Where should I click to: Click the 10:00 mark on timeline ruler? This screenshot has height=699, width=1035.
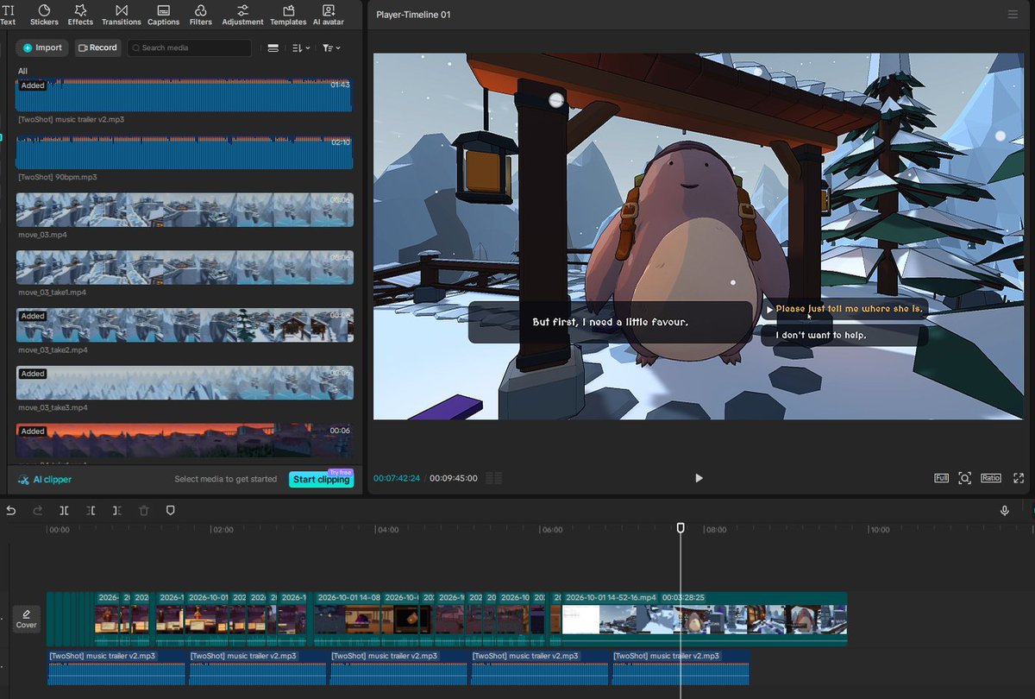coord(880,530)
